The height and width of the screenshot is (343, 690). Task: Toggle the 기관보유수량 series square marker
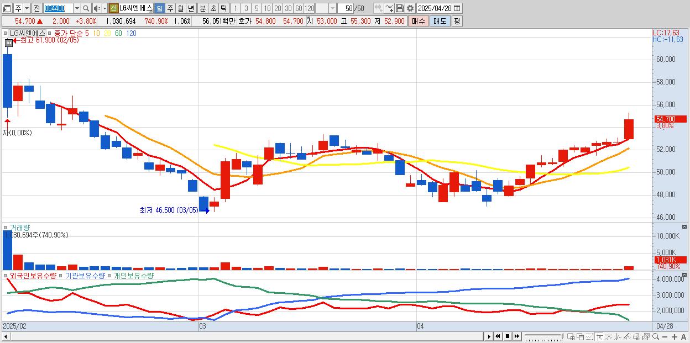[x=61, y=275]
